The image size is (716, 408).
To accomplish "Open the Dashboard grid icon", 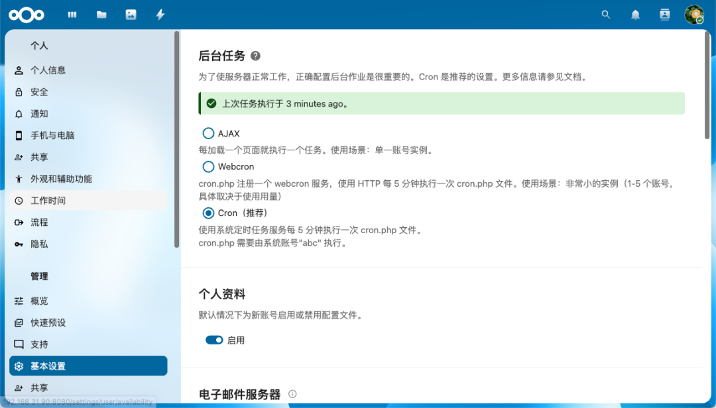I will tap(72, 14).
